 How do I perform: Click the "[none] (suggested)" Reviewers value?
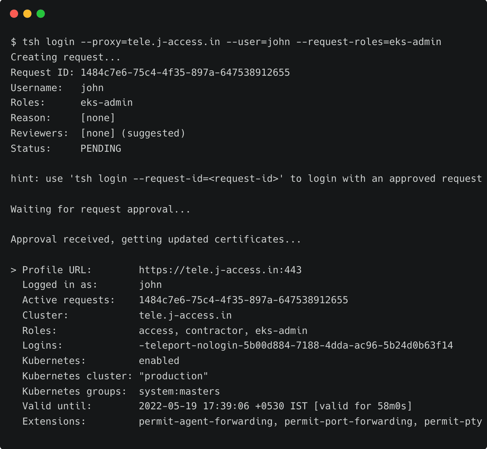pyautogui.click(x=133, y=133)
